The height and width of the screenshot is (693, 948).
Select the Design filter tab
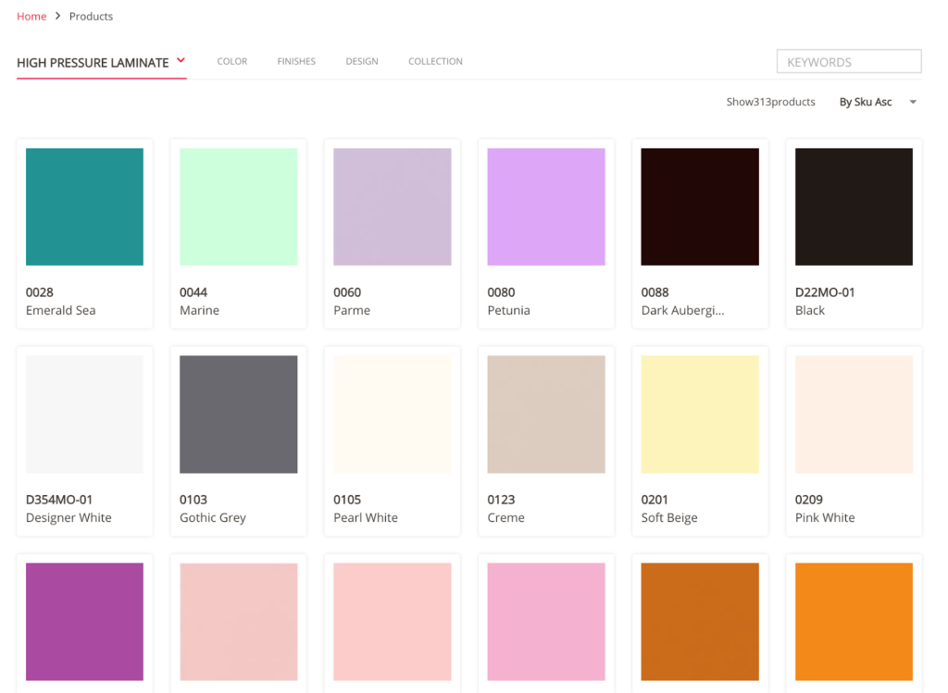click(x=362, y=62)
